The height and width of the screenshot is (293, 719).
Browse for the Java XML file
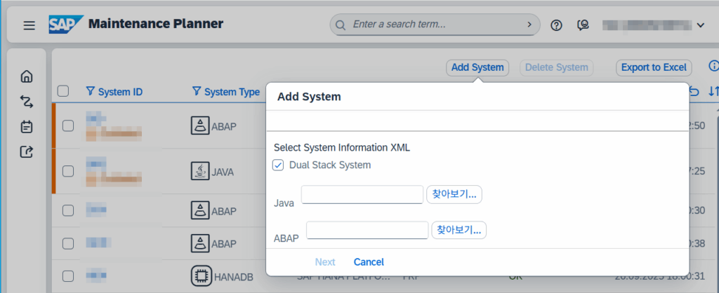pos(454,194)
